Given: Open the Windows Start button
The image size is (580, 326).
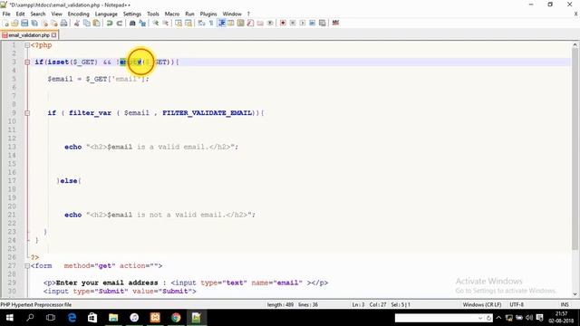Looking at the screenshot, I should point(10,318).
